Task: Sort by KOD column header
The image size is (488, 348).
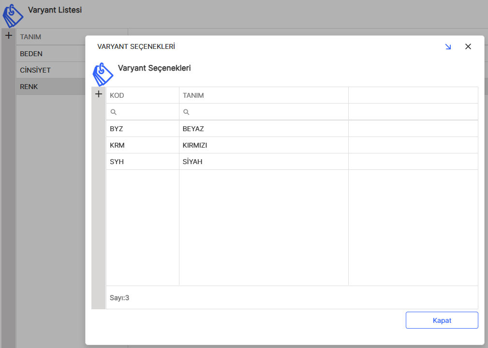Action: tap(142, 95)
